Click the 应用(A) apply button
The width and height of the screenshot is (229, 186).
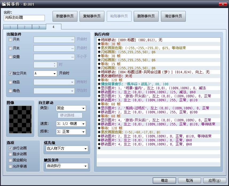215,180
